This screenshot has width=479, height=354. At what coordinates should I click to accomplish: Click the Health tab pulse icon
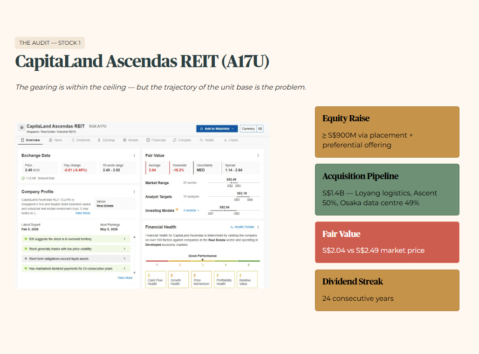click(201, 140)
